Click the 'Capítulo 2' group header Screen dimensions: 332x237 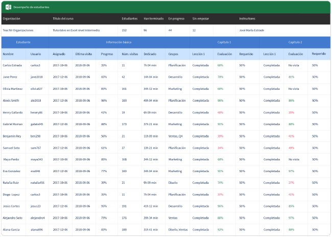click(295, 42)
